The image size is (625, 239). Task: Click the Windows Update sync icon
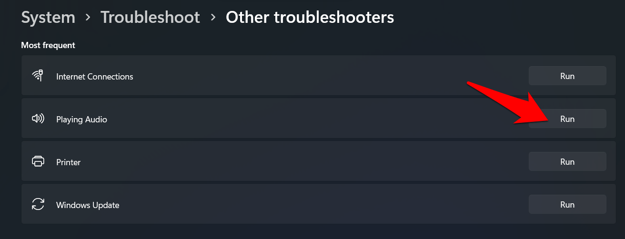tap(38, 205)
